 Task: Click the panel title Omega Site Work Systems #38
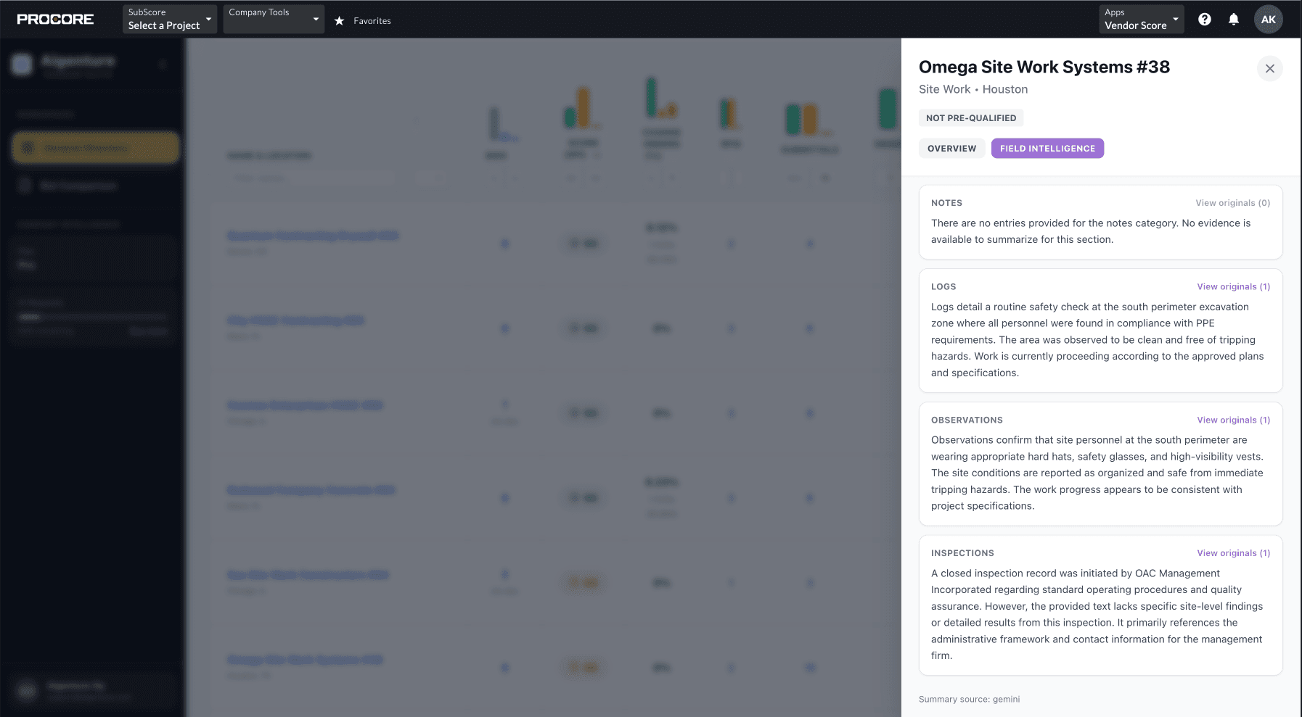[1044, 67]
